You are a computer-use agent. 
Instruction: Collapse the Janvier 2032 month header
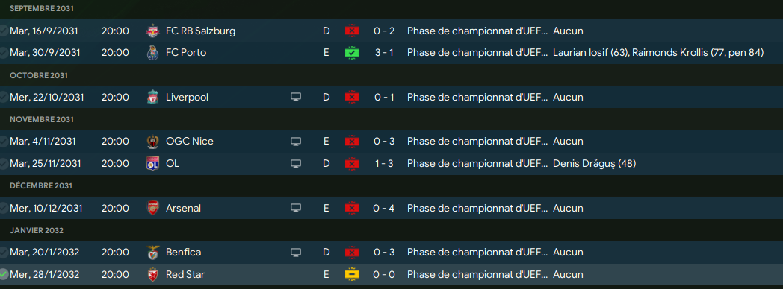coord(37,230)
